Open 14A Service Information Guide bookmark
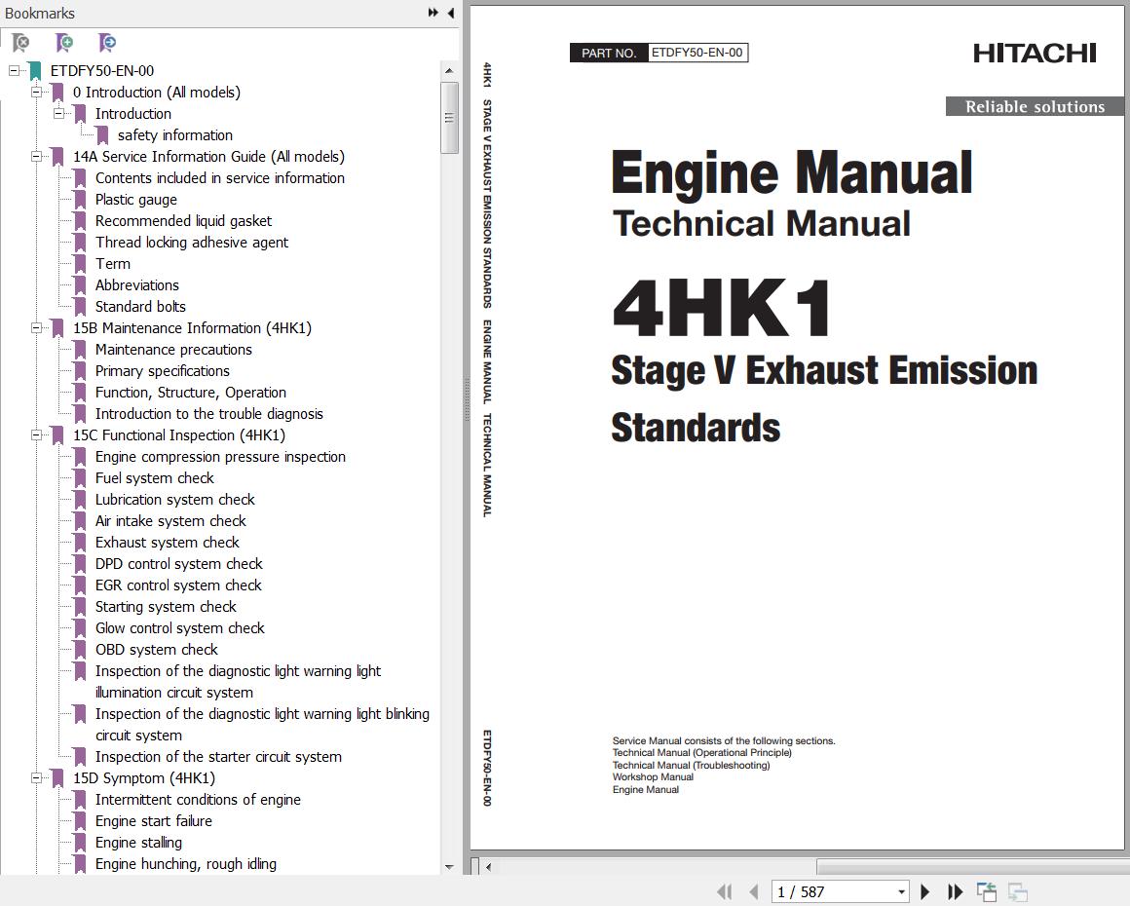Viewport: 1130px width, 906px height. click(x=208, y=157)
